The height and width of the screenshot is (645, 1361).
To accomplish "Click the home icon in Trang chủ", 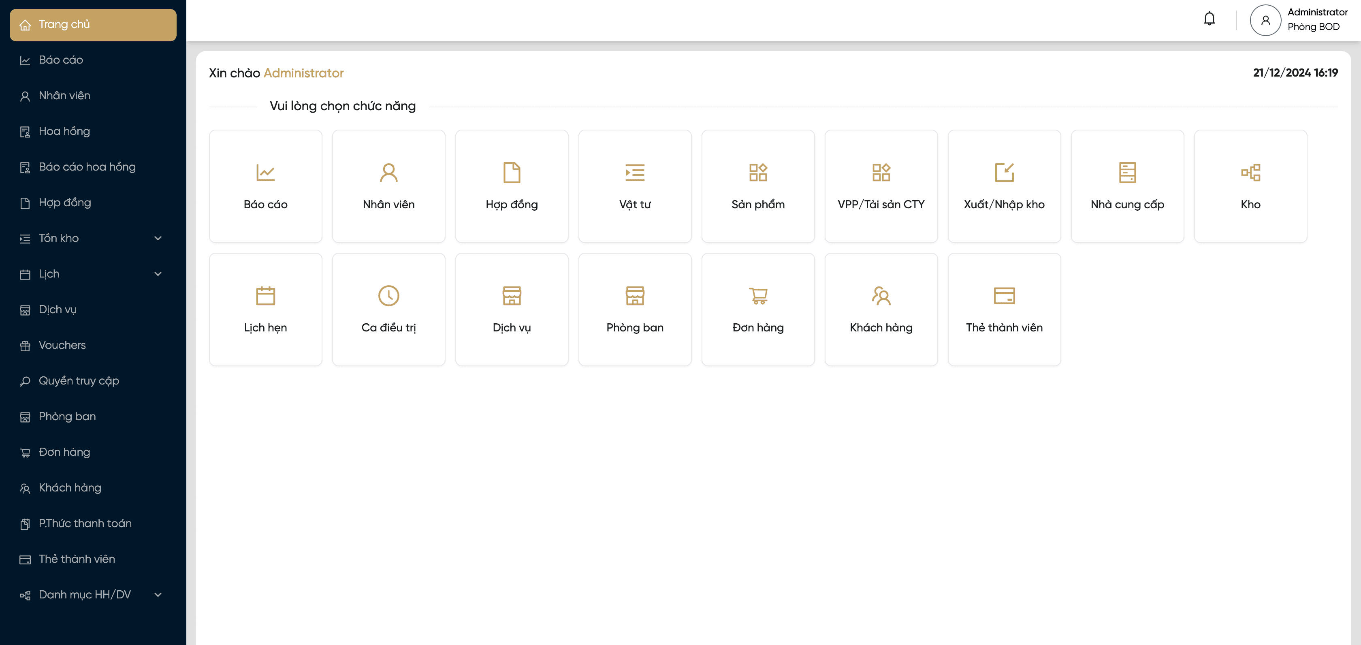I will (x=25, y=25).
